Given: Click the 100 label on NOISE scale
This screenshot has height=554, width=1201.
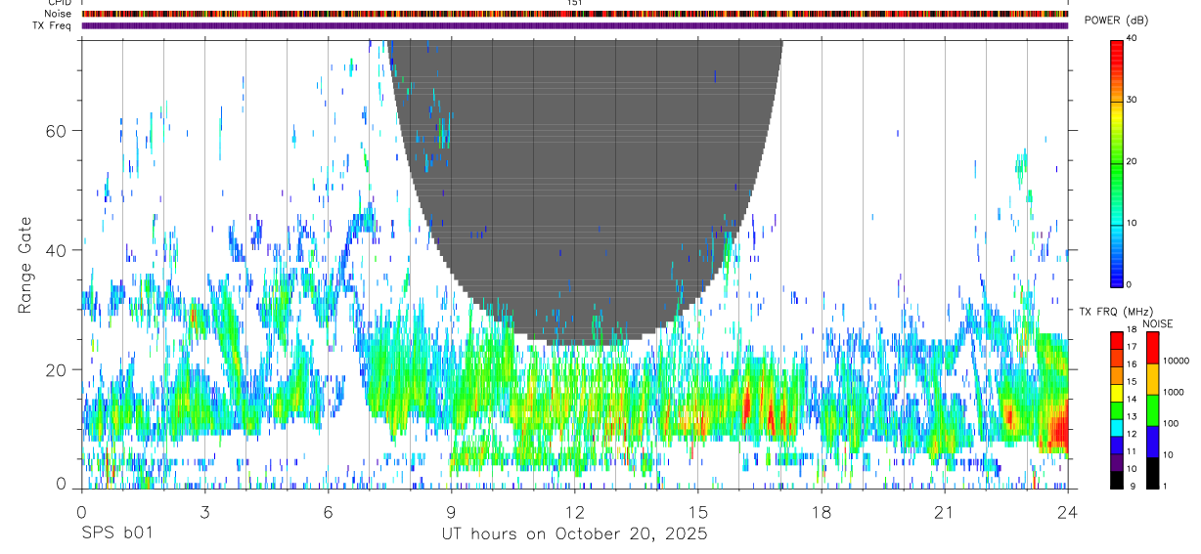Looking at the screenshot, I should coord(1171,423).
